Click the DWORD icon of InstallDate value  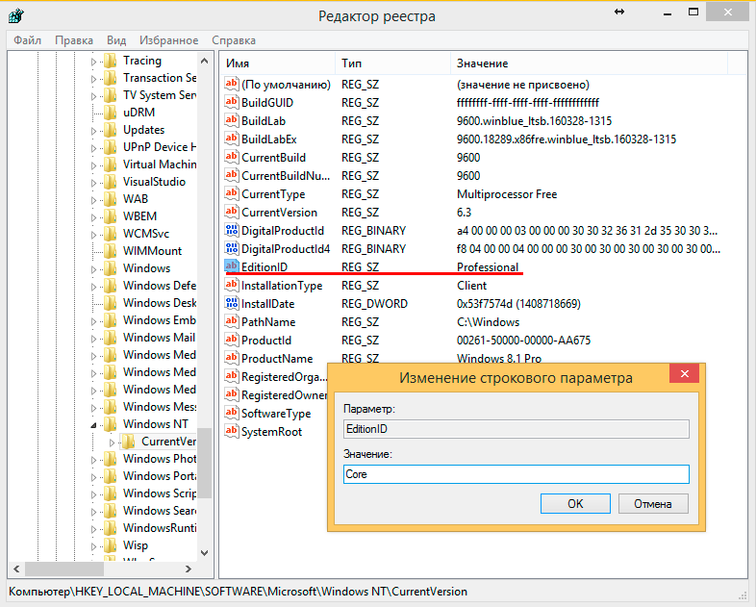pyautogui.click(x=232, y=304)
